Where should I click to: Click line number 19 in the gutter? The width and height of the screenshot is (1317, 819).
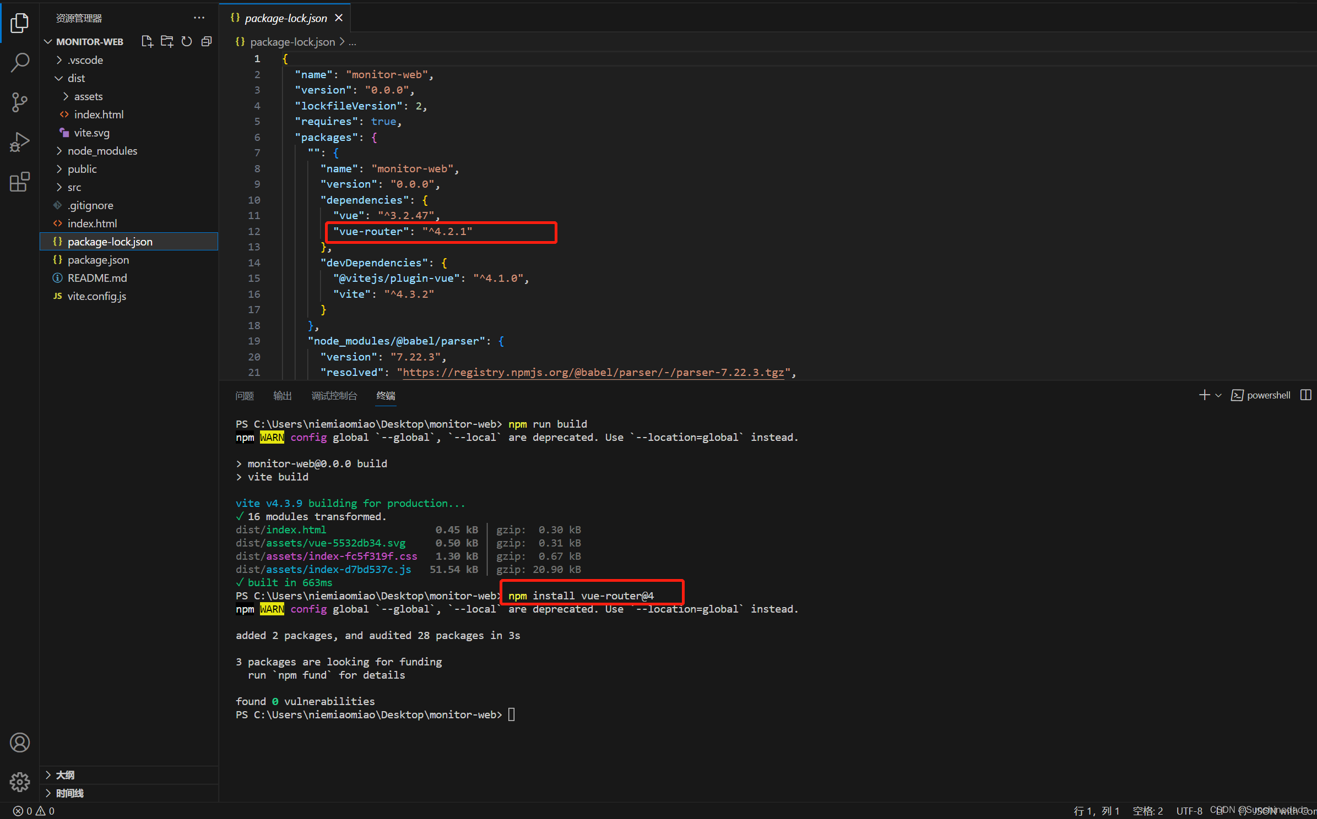click(253, 341)
